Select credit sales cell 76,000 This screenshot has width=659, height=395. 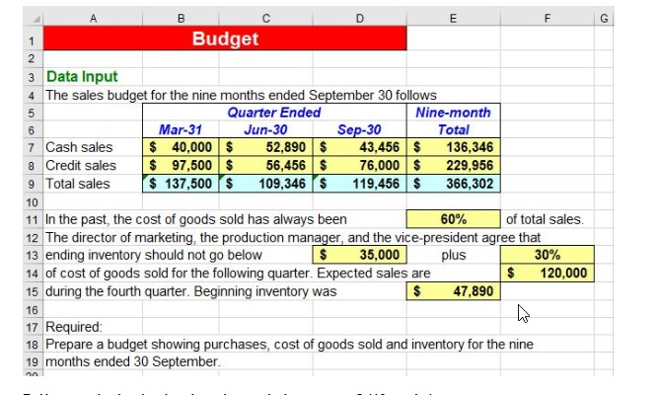pyautogui.click(x=360, y=165)
